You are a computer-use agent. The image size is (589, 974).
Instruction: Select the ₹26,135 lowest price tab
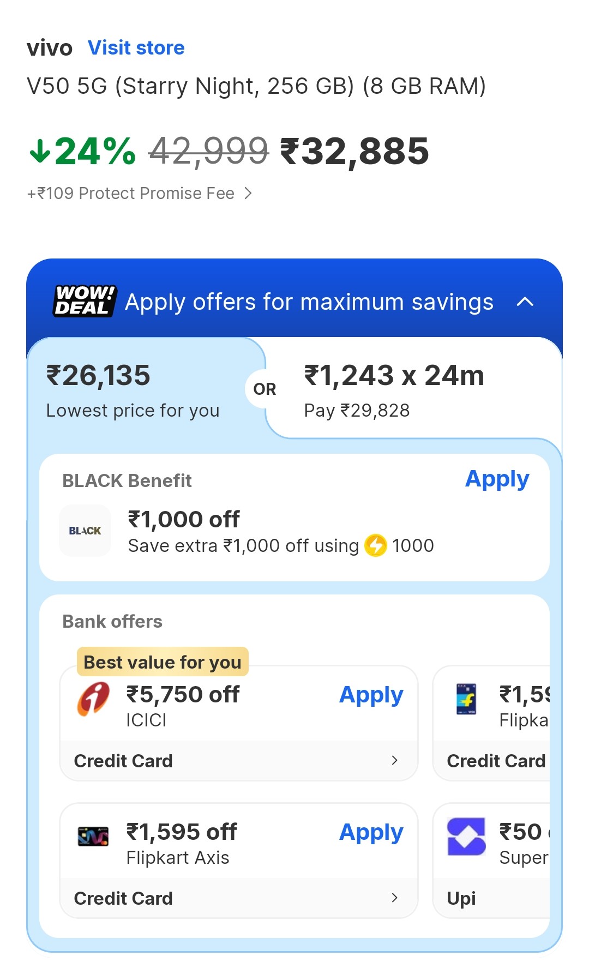(x=134, y=390)
